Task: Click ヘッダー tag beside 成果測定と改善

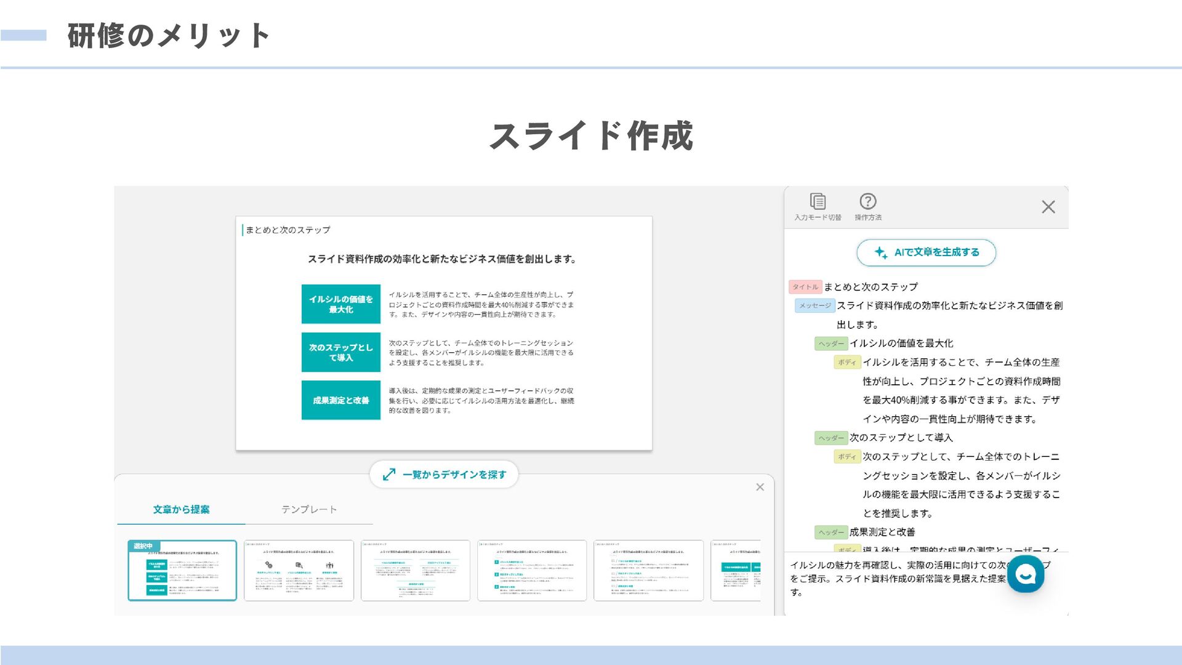Action: [831, 532]
